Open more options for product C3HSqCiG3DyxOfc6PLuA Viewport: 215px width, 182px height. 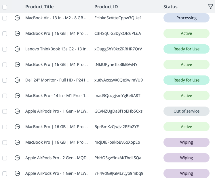[x=17, y=33]
